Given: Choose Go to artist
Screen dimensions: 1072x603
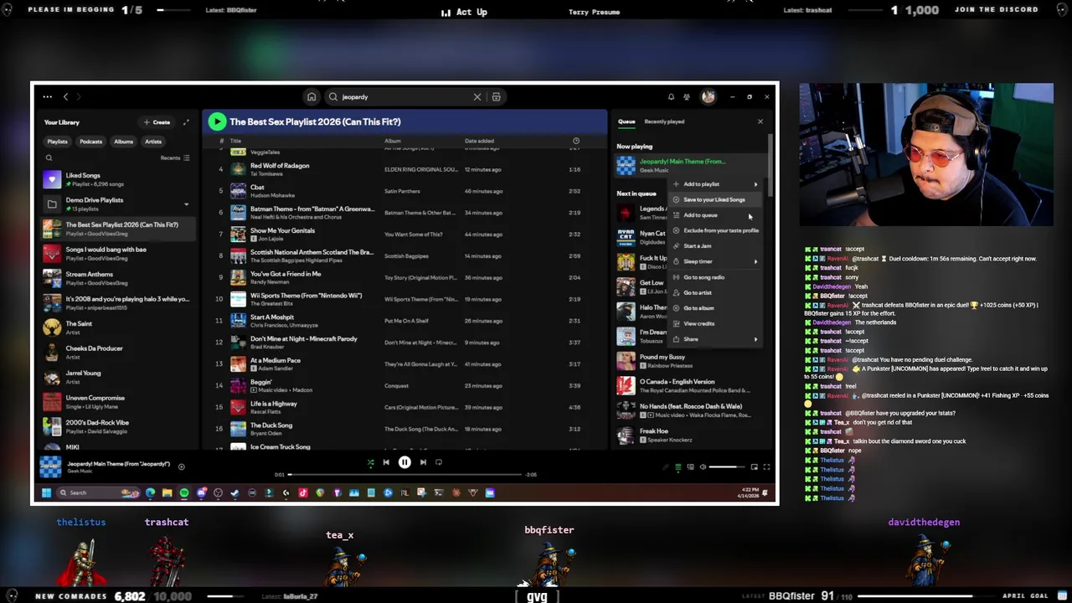Looking at the screenshot, I should [x=716, y=292].
